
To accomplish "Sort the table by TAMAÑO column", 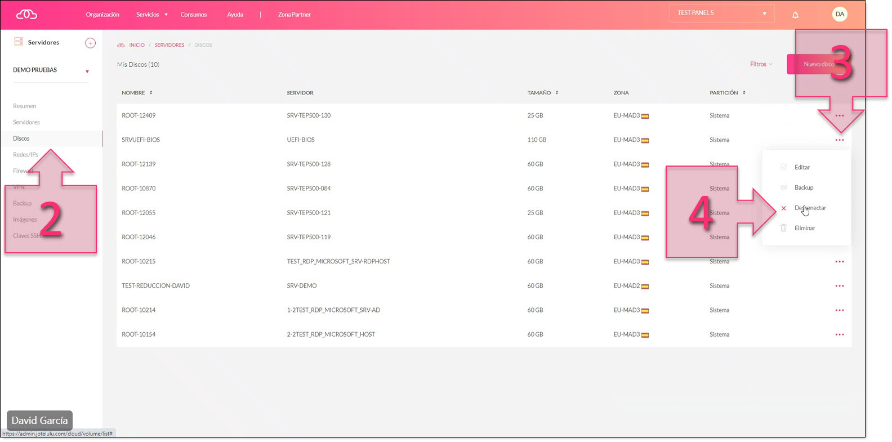I will 542,93.
